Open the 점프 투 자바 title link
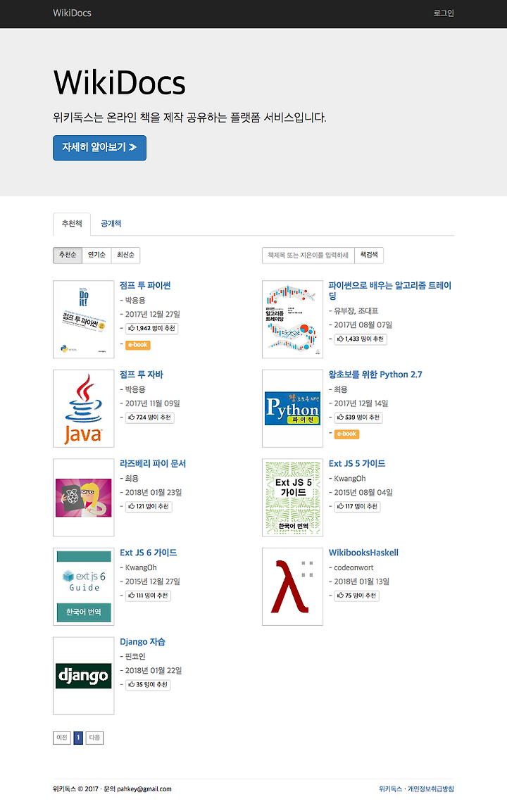The width and height of the screenshot is (507, 811). click(x=142, y=375)
